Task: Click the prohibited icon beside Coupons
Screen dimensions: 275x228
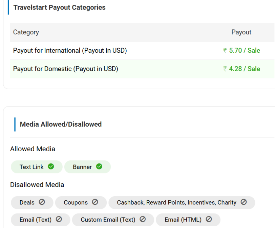Action: (95, 202)
